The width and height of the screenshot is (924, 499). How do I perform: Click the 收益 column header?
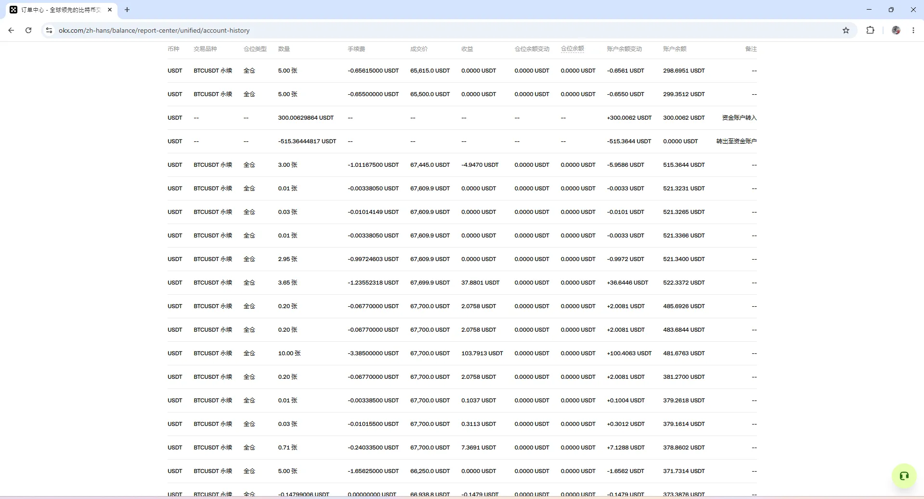coord(467,49)
